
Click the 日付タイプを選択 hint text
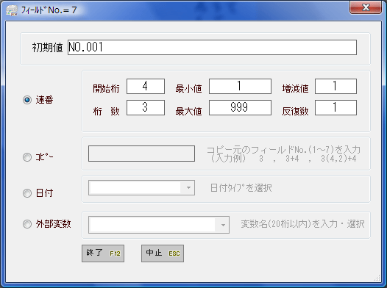(x=241, y=188)
